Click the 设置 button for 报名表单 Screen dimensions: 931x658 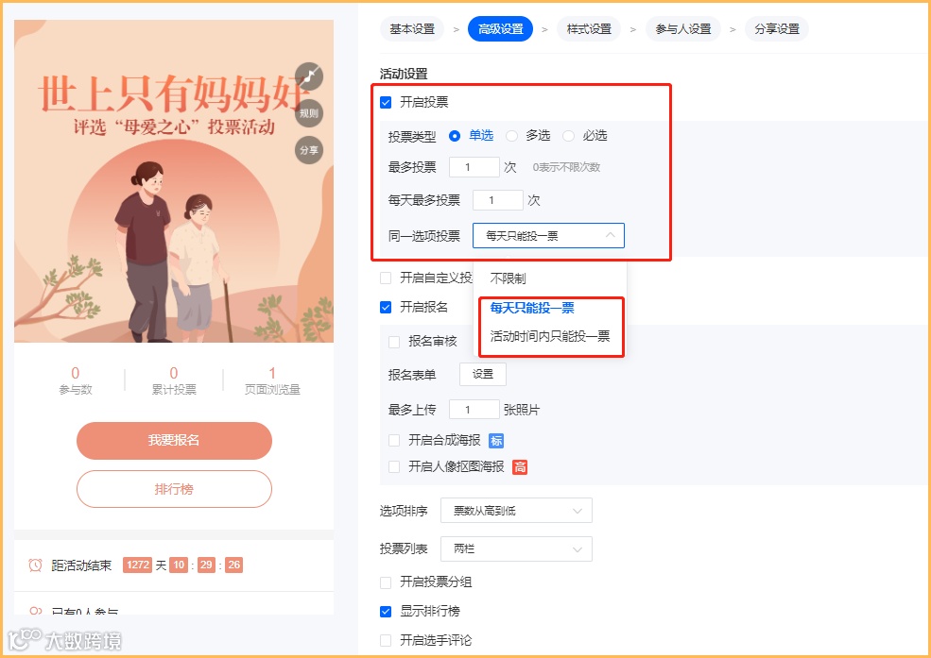[x=483, y=374]
